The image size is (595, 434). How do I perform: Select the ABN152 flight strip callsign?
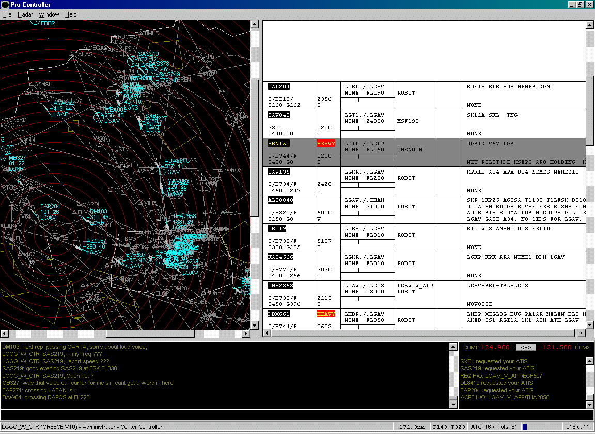click(278, 144)
